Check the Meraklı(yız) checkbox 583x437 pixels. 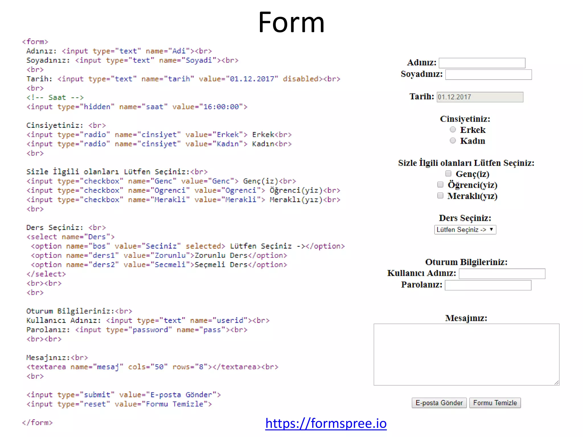tap(440, 195)
